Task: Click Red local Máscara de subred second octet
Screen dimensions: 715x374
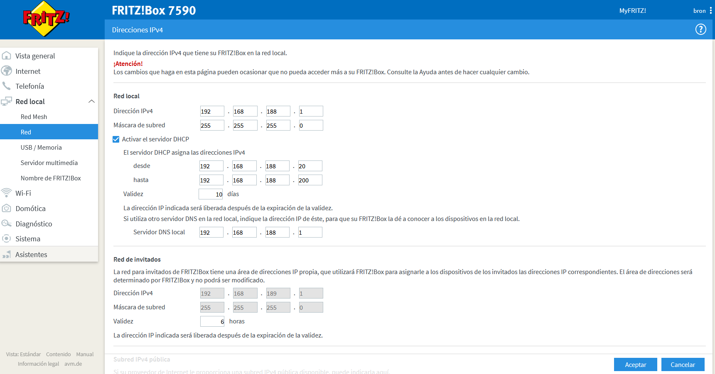Action: click(x=245, y=125)
